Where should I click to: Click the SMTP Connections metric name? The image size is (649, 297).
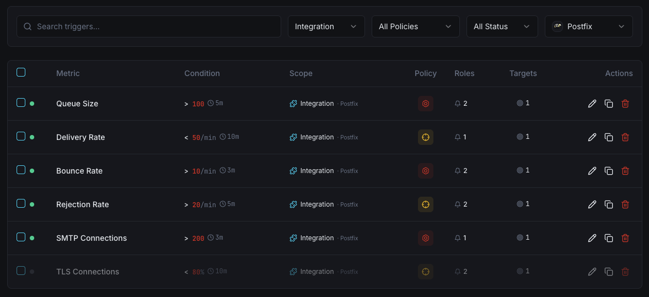tap(92, 238)
